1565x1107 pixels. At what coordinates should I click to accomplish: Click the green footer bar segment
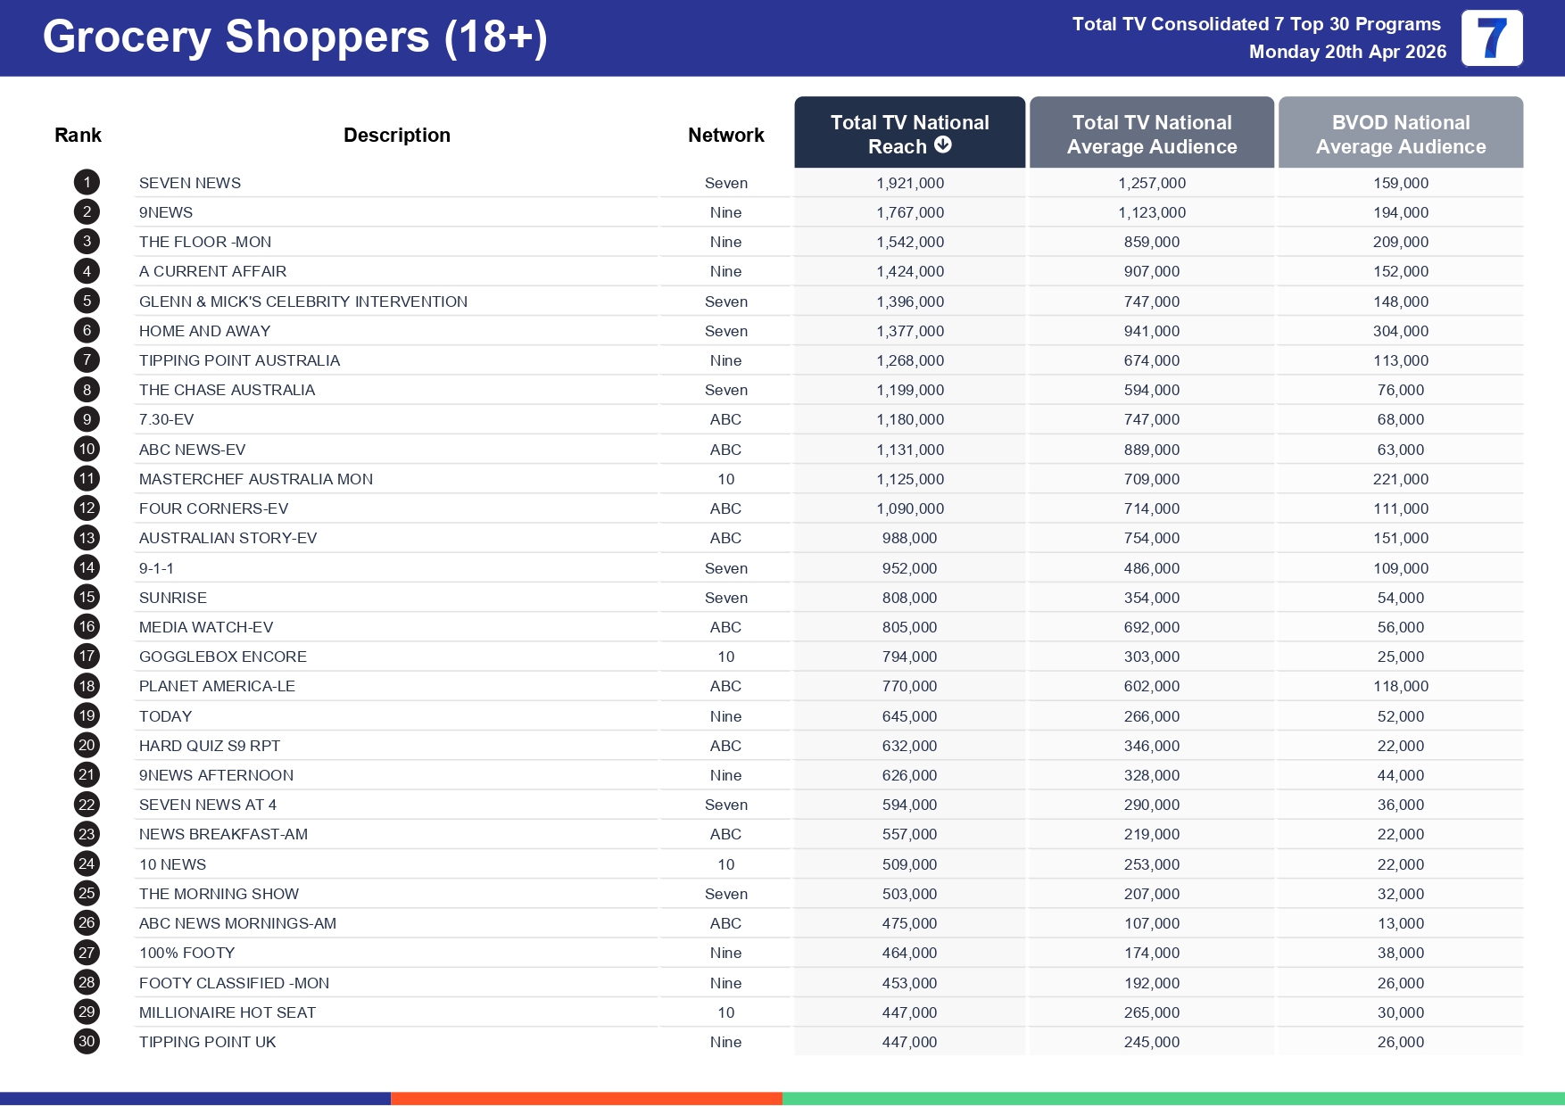point(1172,1099)
